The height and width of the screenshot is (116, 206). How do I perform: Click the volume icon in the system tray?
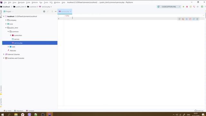(x=177, y=115)
